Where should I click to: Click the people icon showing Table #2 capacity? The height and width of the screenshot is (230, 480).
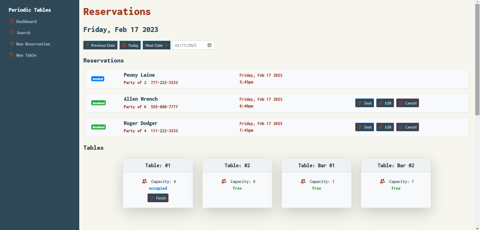click(x=223, y=181)
